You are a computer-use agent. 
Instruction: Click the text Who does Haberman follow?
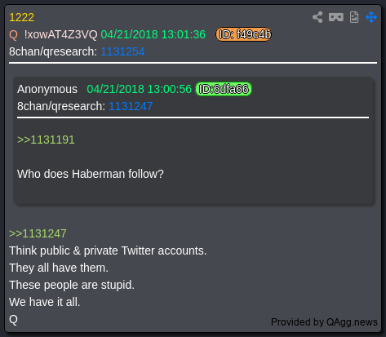click(x=91, y=174)
